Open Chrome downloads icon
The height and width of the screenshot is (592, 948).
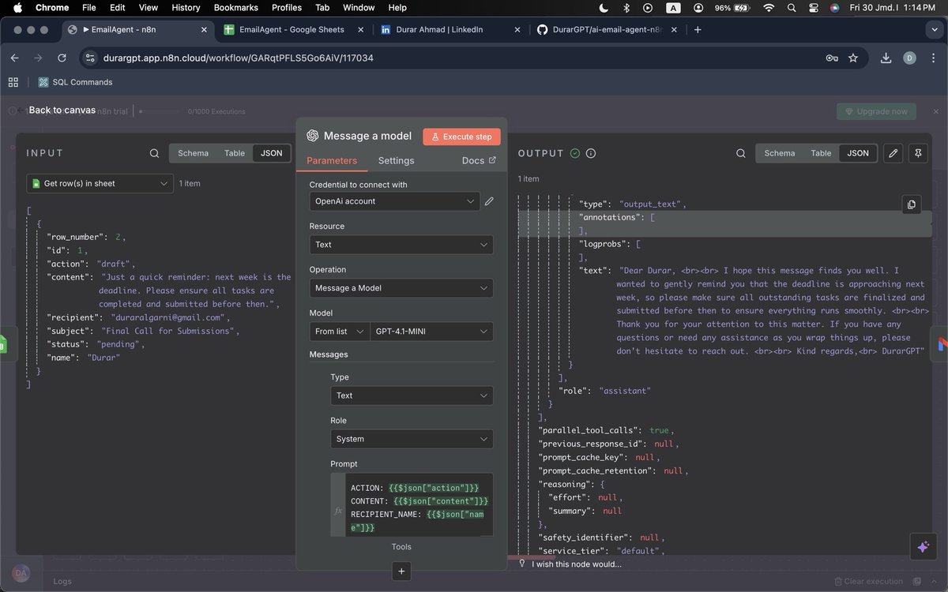click(886, 58)
